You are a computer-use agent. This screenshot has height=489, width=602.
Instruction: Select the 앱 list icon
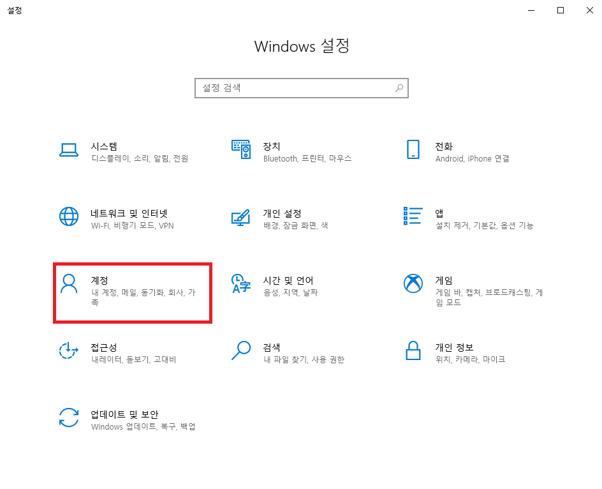point(413,217)
